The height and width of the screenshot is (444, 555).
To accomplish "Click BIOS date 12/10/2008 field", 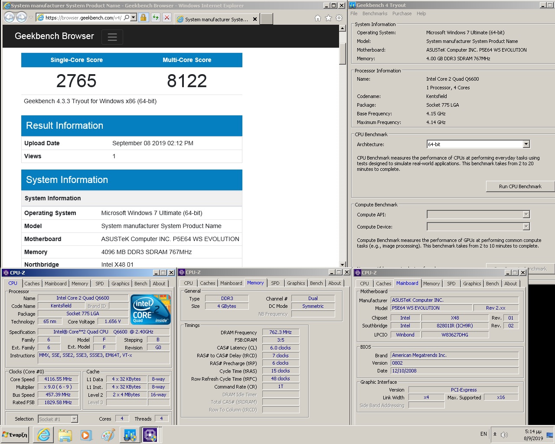I will tap(455, 371).
